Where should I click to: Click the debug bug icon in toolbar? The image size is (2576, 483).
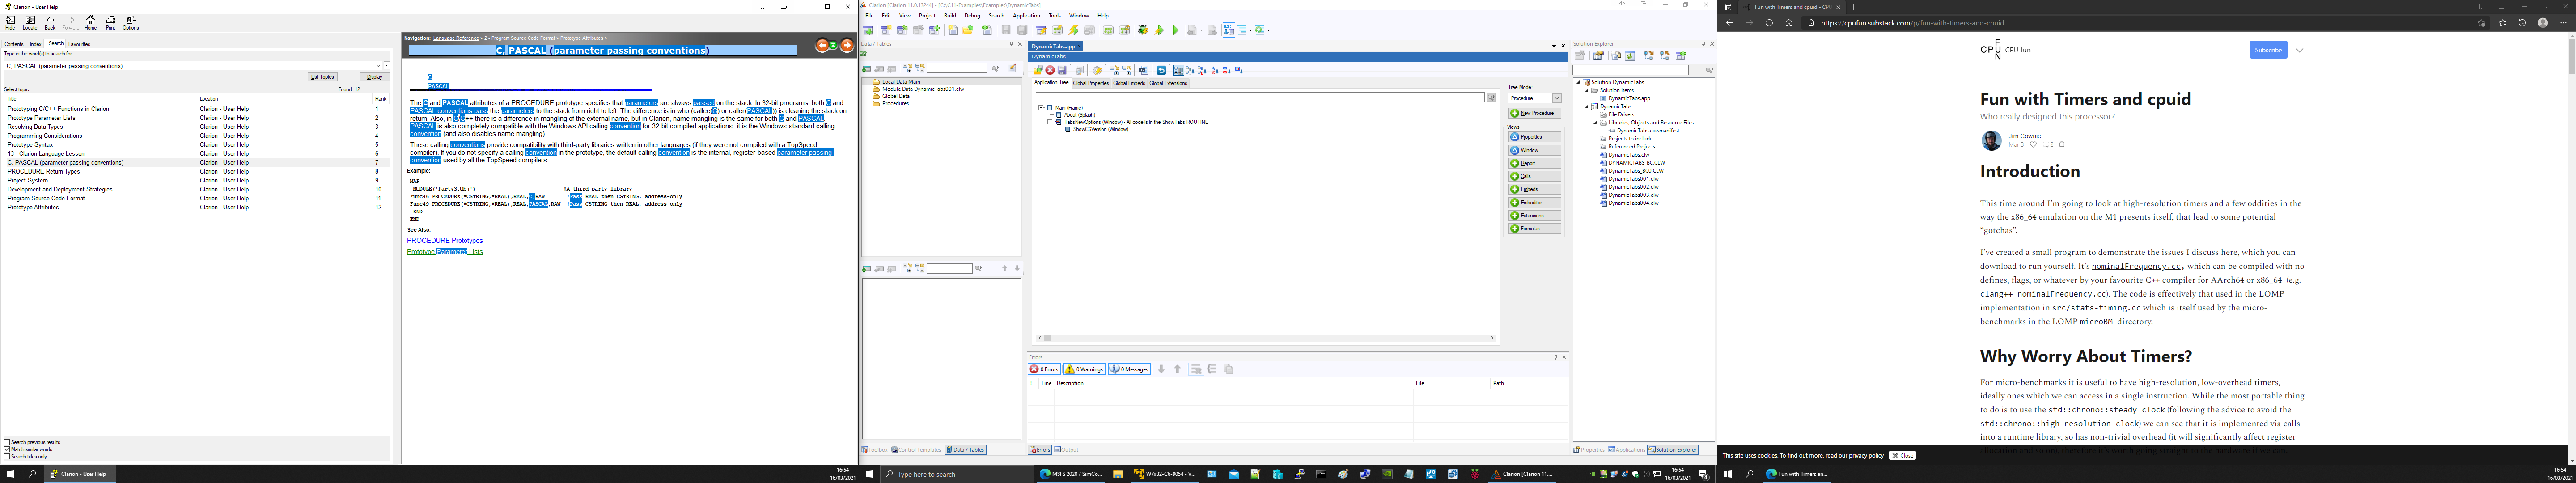click(x=1143, y=30)
